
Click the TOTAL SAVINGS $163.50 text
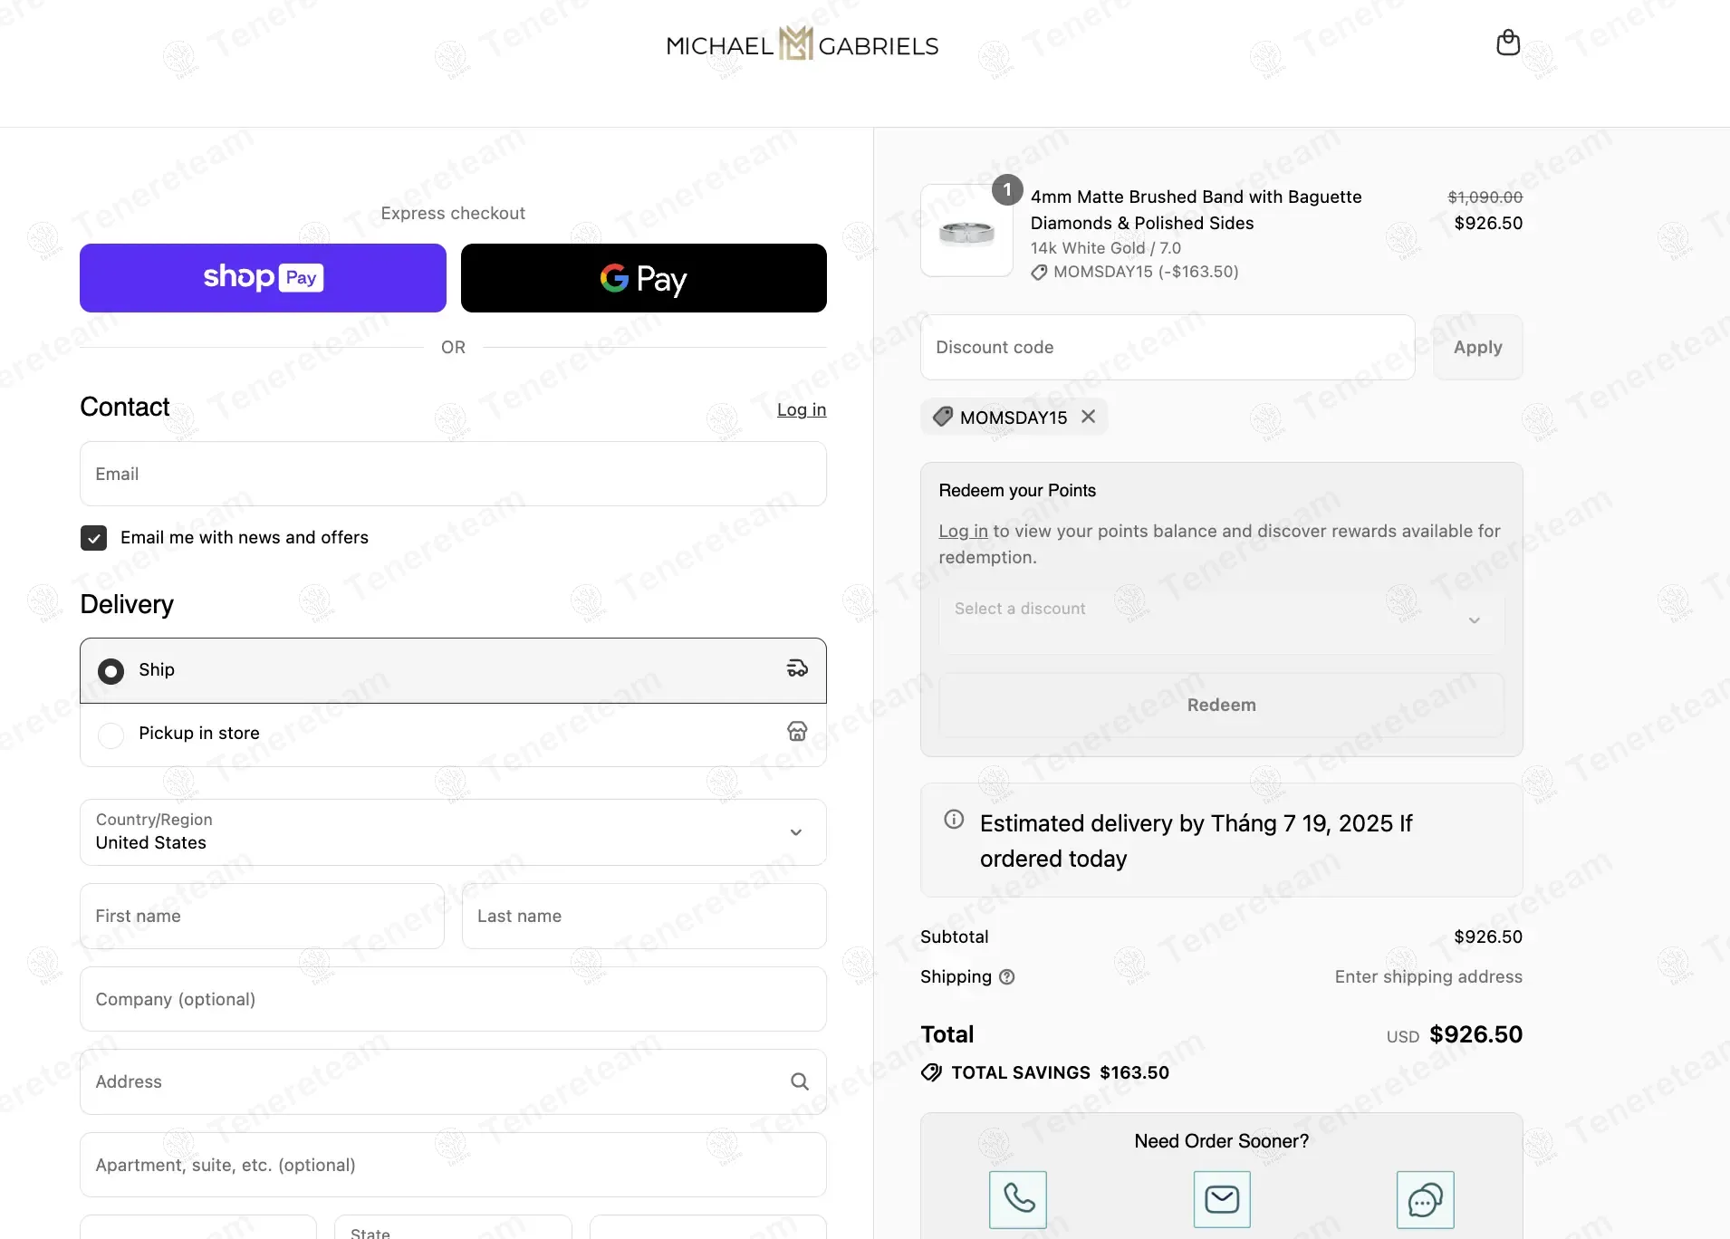click(x=1060, y=1072)
